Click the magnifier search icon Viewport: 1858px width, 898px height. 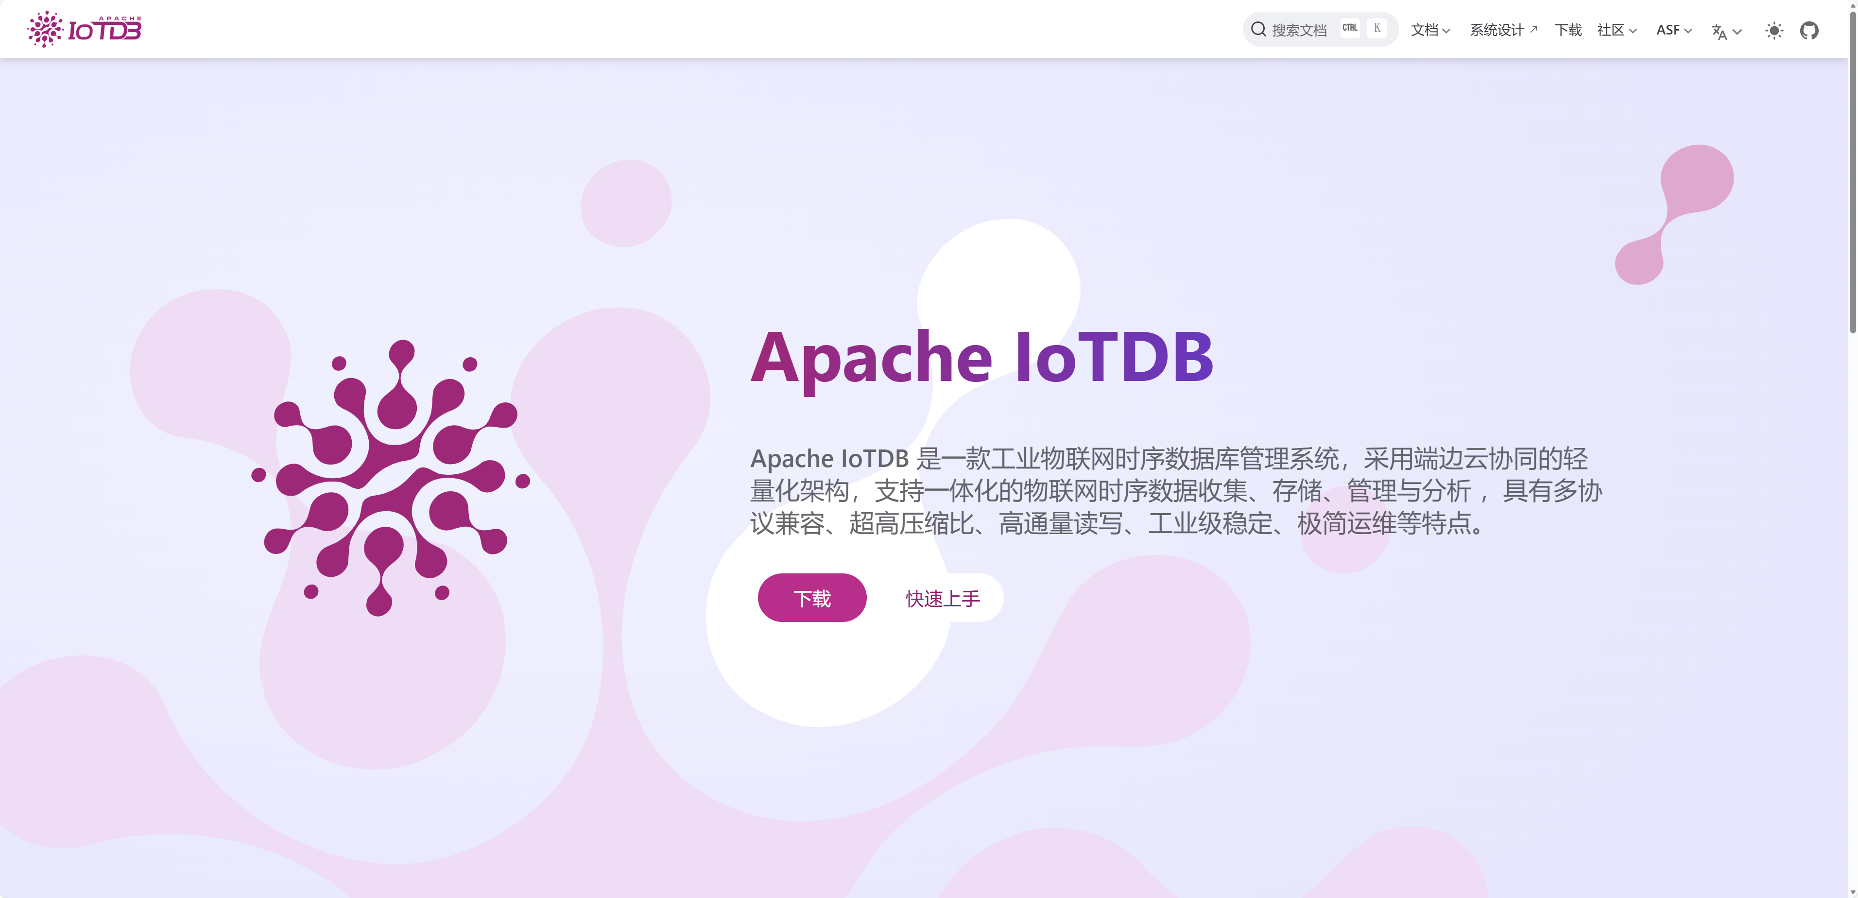tap(1258, 29)
